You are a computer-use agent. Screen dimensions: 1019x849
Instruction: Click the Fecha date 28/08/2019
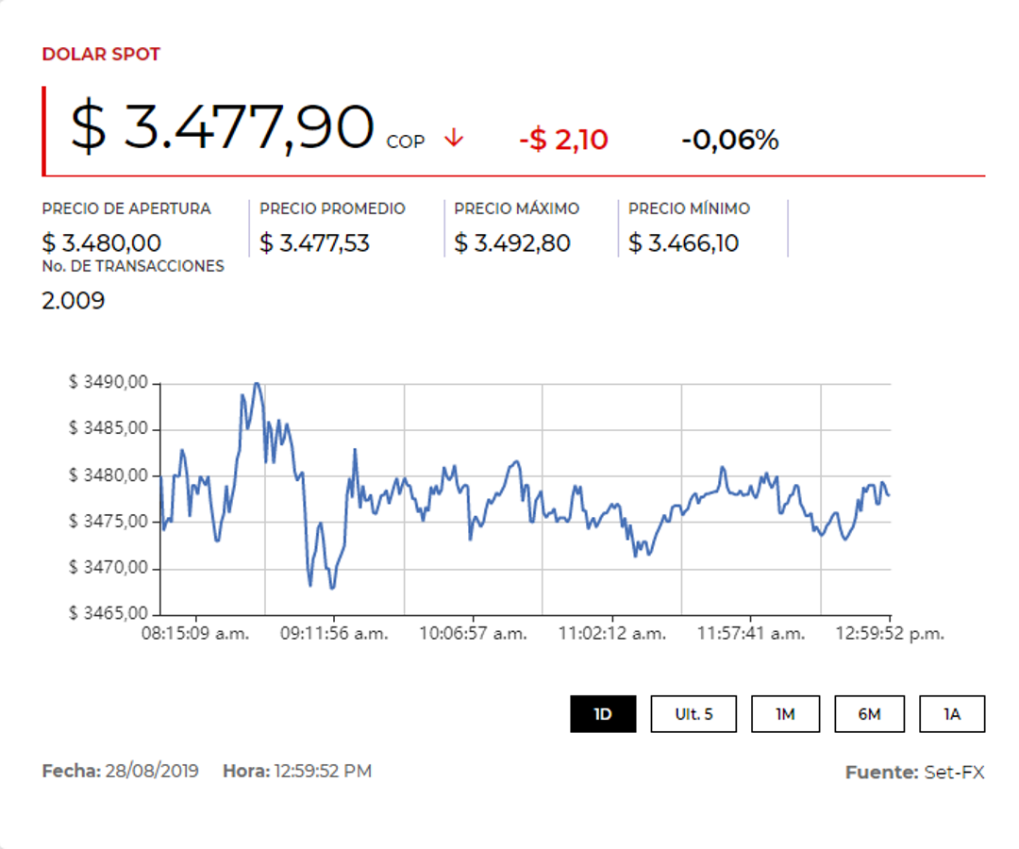[152, 771]
